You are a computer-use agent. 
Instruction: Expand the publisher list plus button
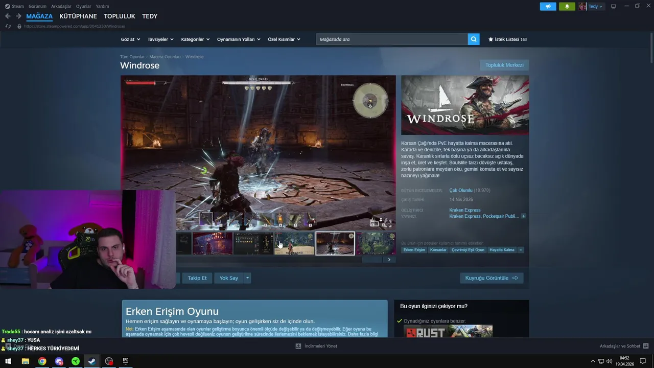[524, 216]
